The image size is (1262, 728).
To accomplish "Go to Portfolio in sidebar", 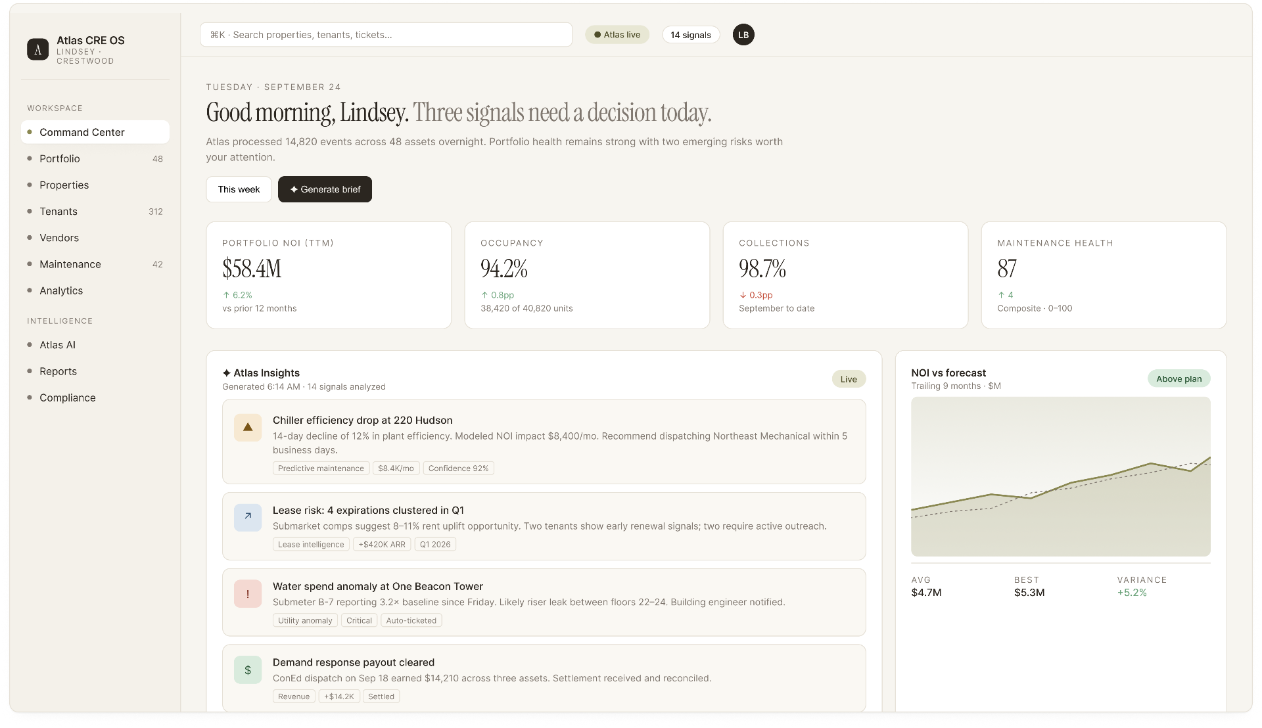I will click(95, 158).
